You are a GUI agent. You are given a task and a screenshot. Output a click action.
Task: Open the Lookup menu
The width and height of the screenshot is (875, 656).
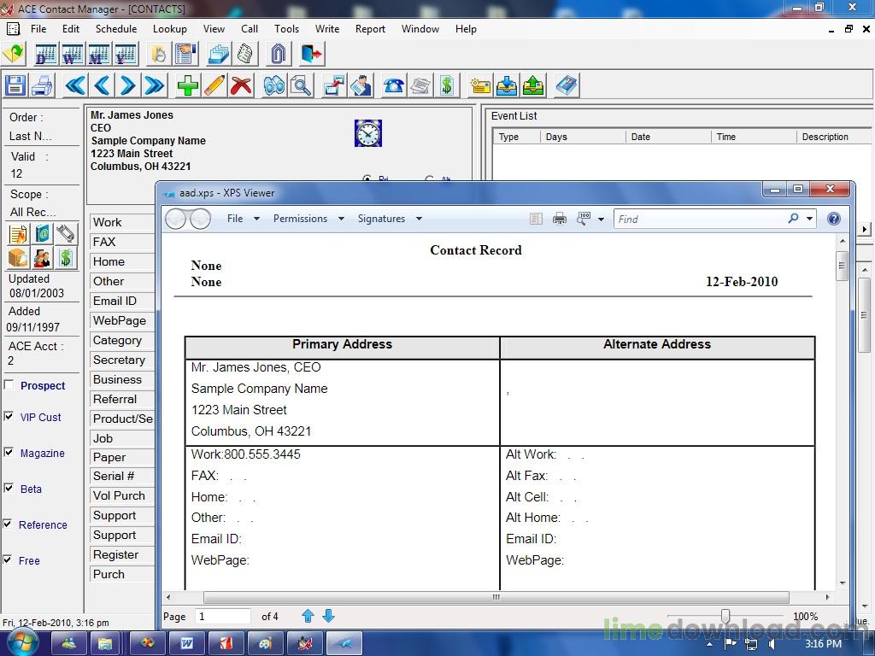(x=169, y=28)
